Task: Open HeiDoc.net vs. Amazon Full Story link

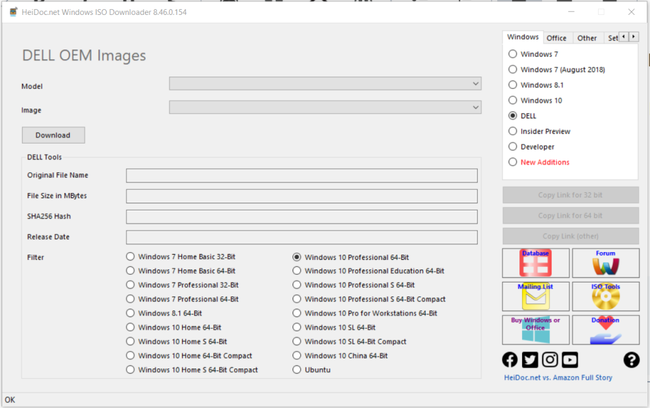Action: click(558, 377)
